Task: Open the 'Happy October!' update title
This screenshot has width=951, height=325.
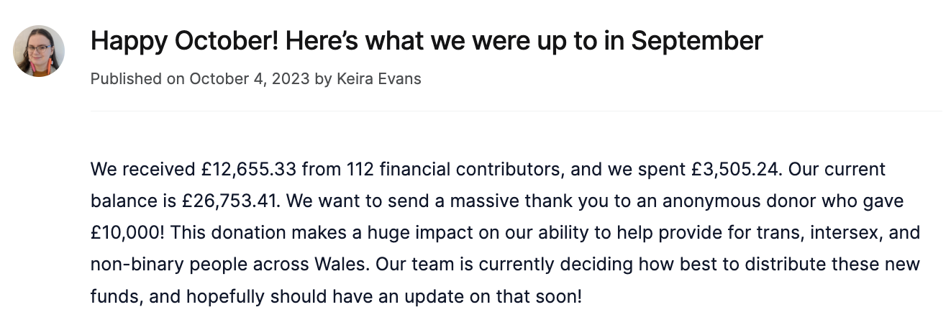Action: point(427,41)
